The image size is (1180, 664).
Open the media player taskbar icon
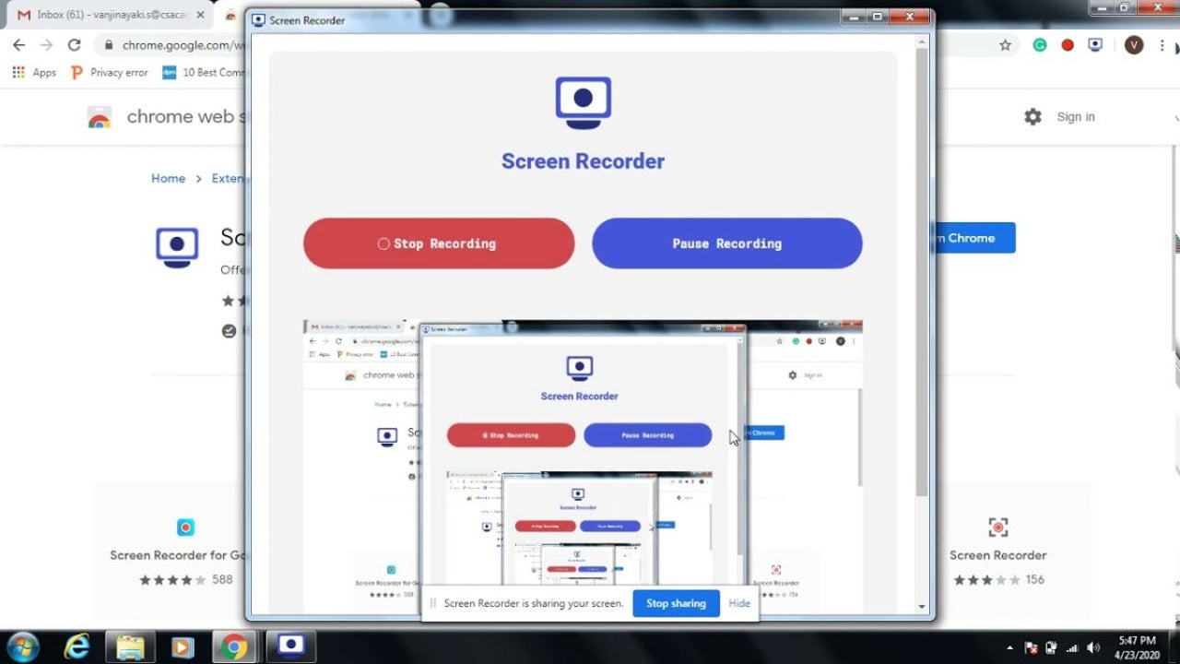183,646
